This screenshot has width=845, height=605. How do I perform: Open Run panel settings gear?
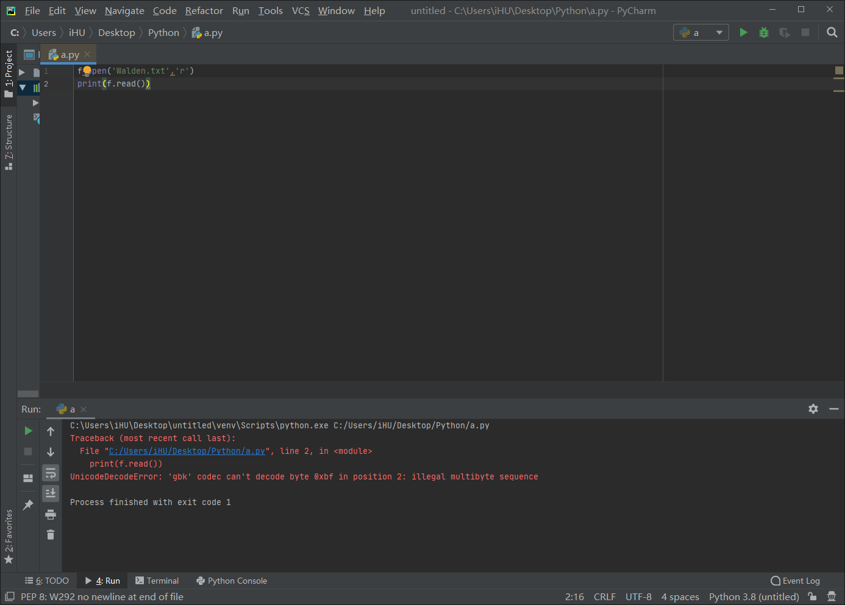(x=813, y=409)
